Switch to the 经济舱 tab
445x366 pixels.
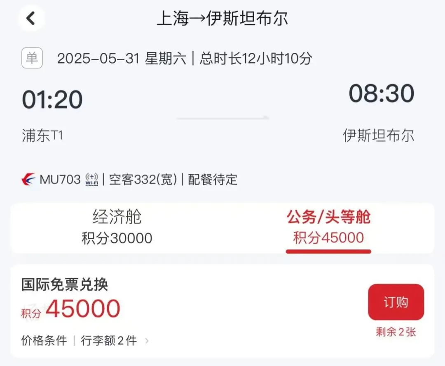[x=117, y=228]
